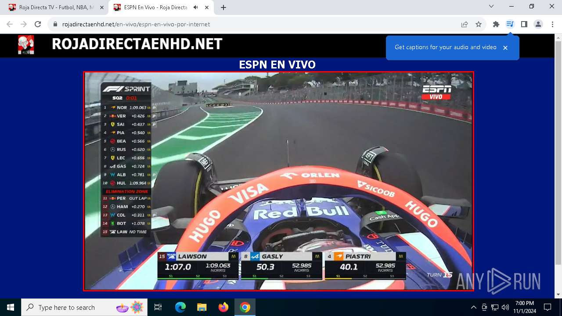Click the VER +0.426 leaderboard row
Screen dimensions: 562x316
(x=126, y=116)
